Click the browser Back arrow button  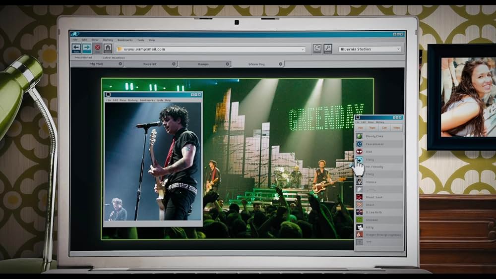click(76, 48)
